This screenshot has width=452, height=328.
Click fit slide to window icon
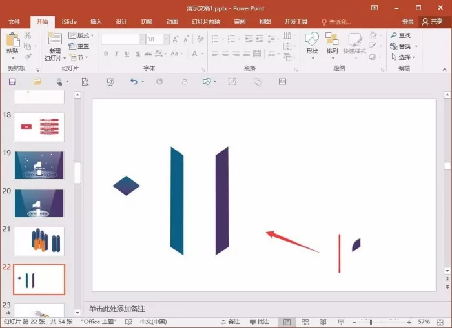(x=440, y=322)
